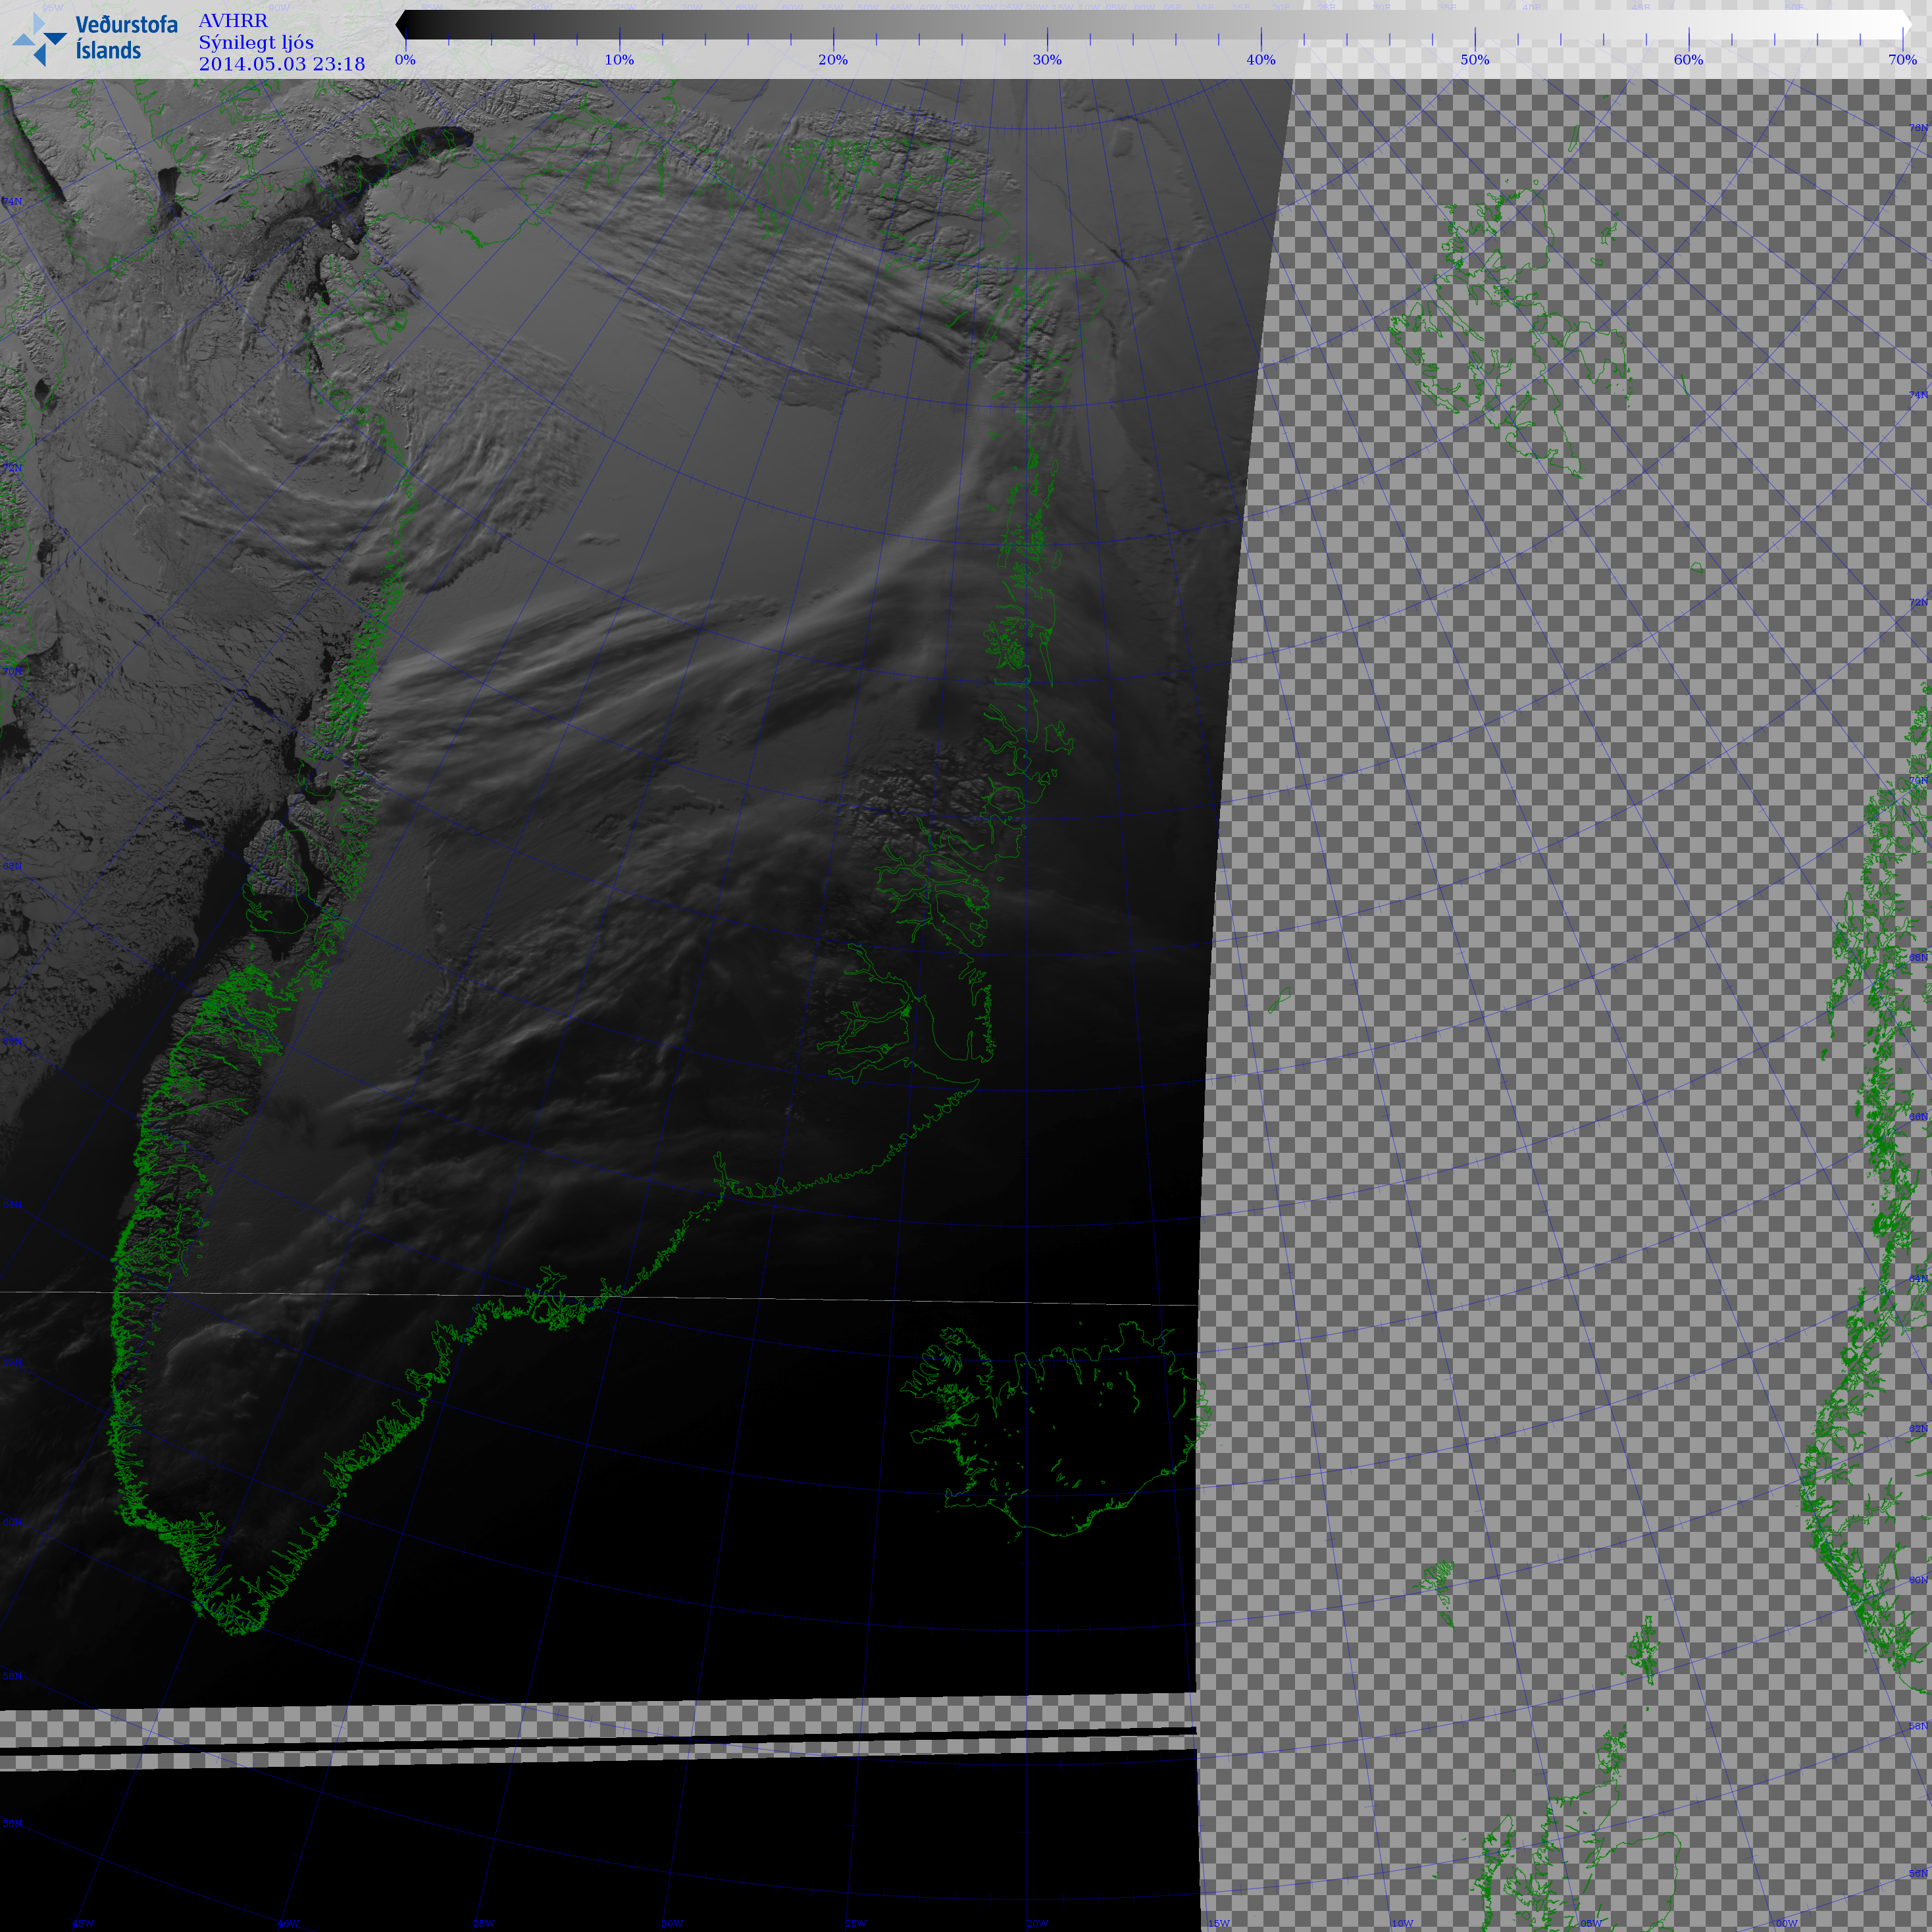Click the Veðurstofa Íslands logo text
The height and width of the screenshot is (1932, 1932).
pyautogui.click(x=126, y=38)
